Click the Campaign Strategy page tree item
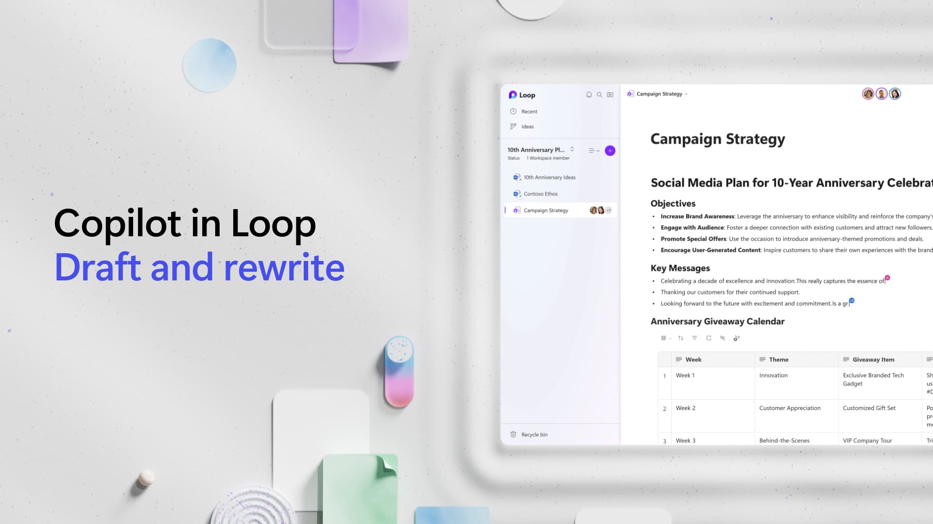Viewport: 933px width, 524px height. [545, 210]
